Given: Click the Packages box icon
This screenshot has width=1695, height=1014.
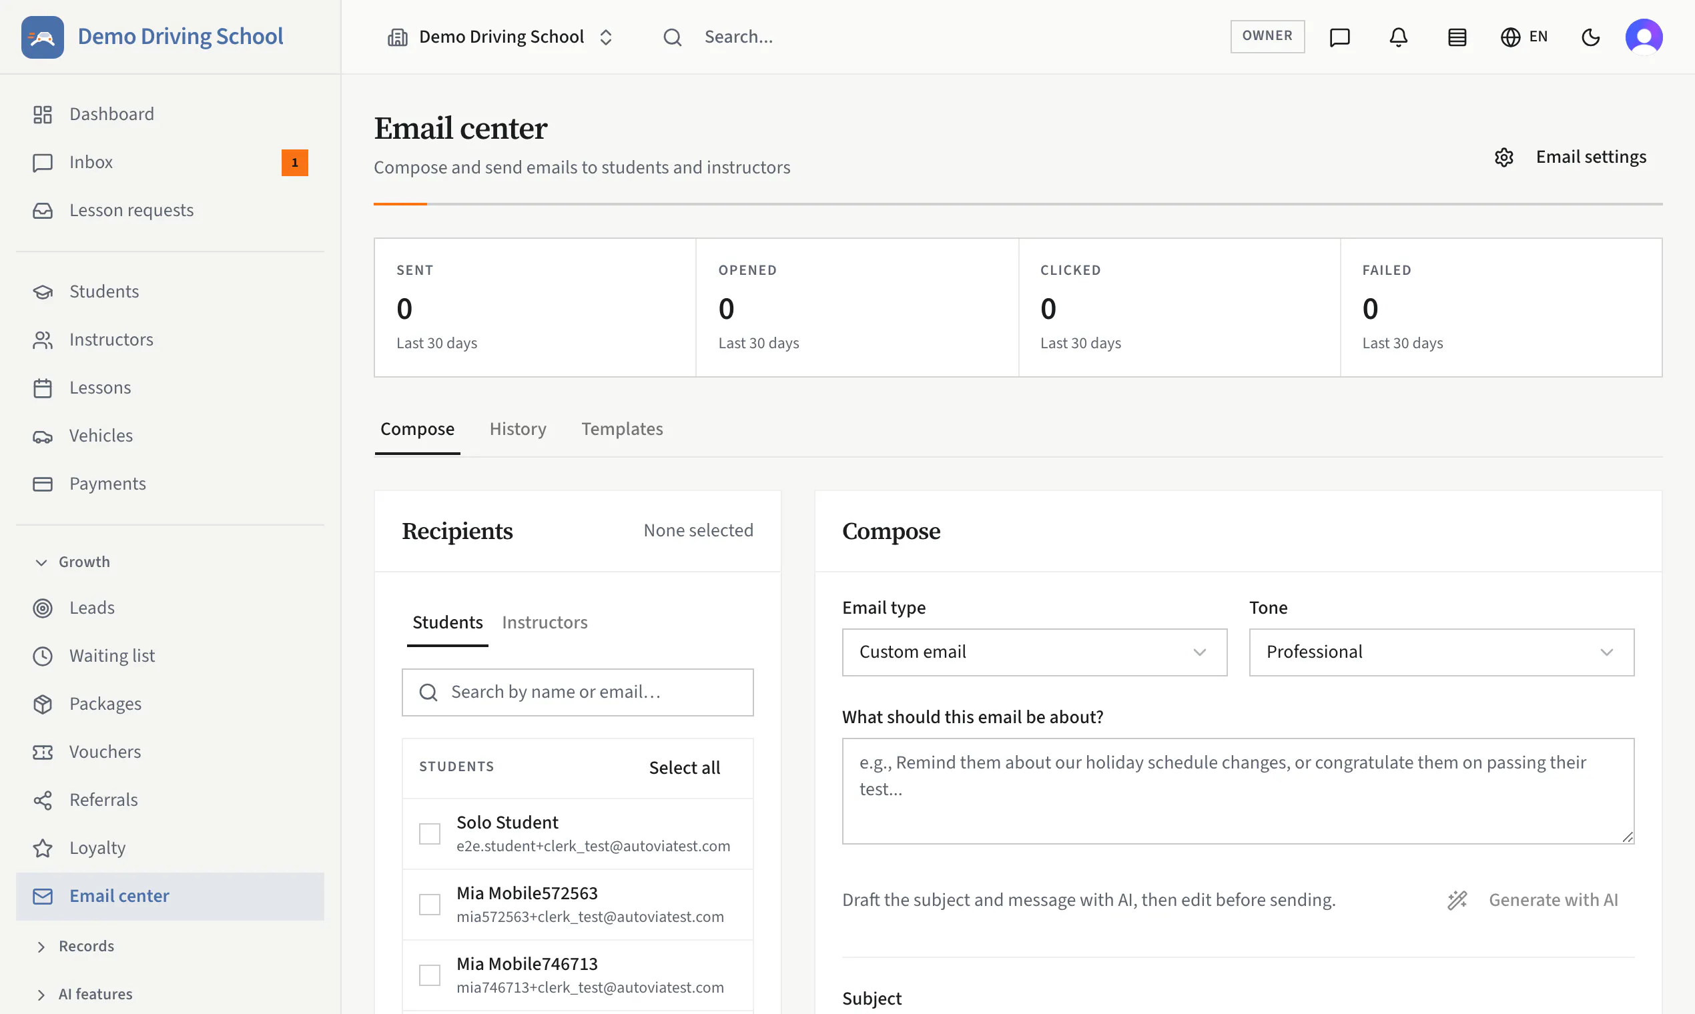Looking at the screenshot, I should pyautogui.click(x=43, y=704).
